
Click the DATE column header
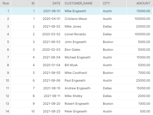click(x=50, y=3)
